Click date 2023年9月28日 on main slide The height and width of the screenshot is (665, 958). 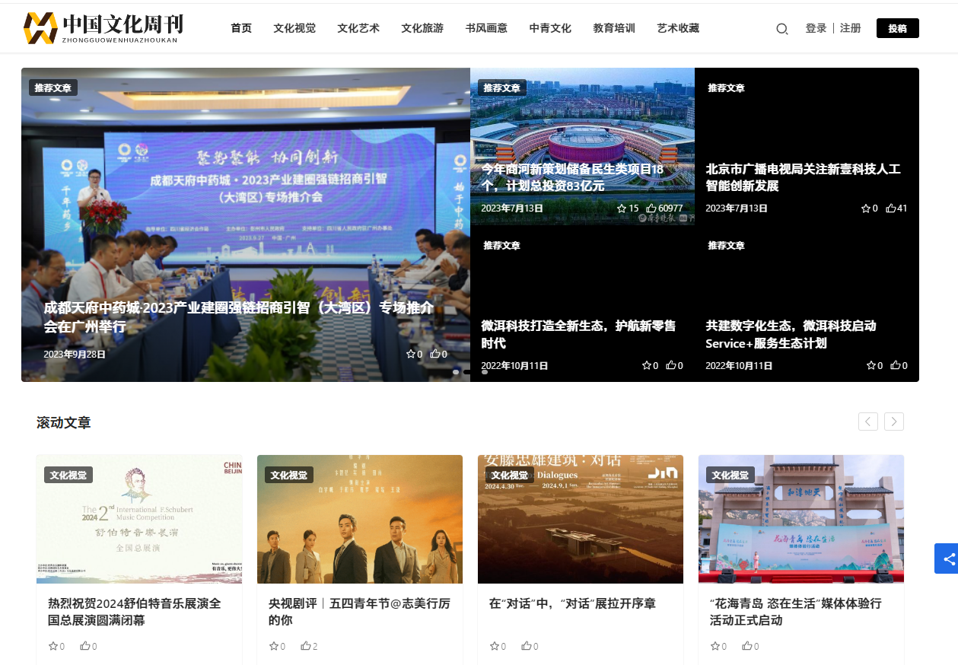(75, 354)
